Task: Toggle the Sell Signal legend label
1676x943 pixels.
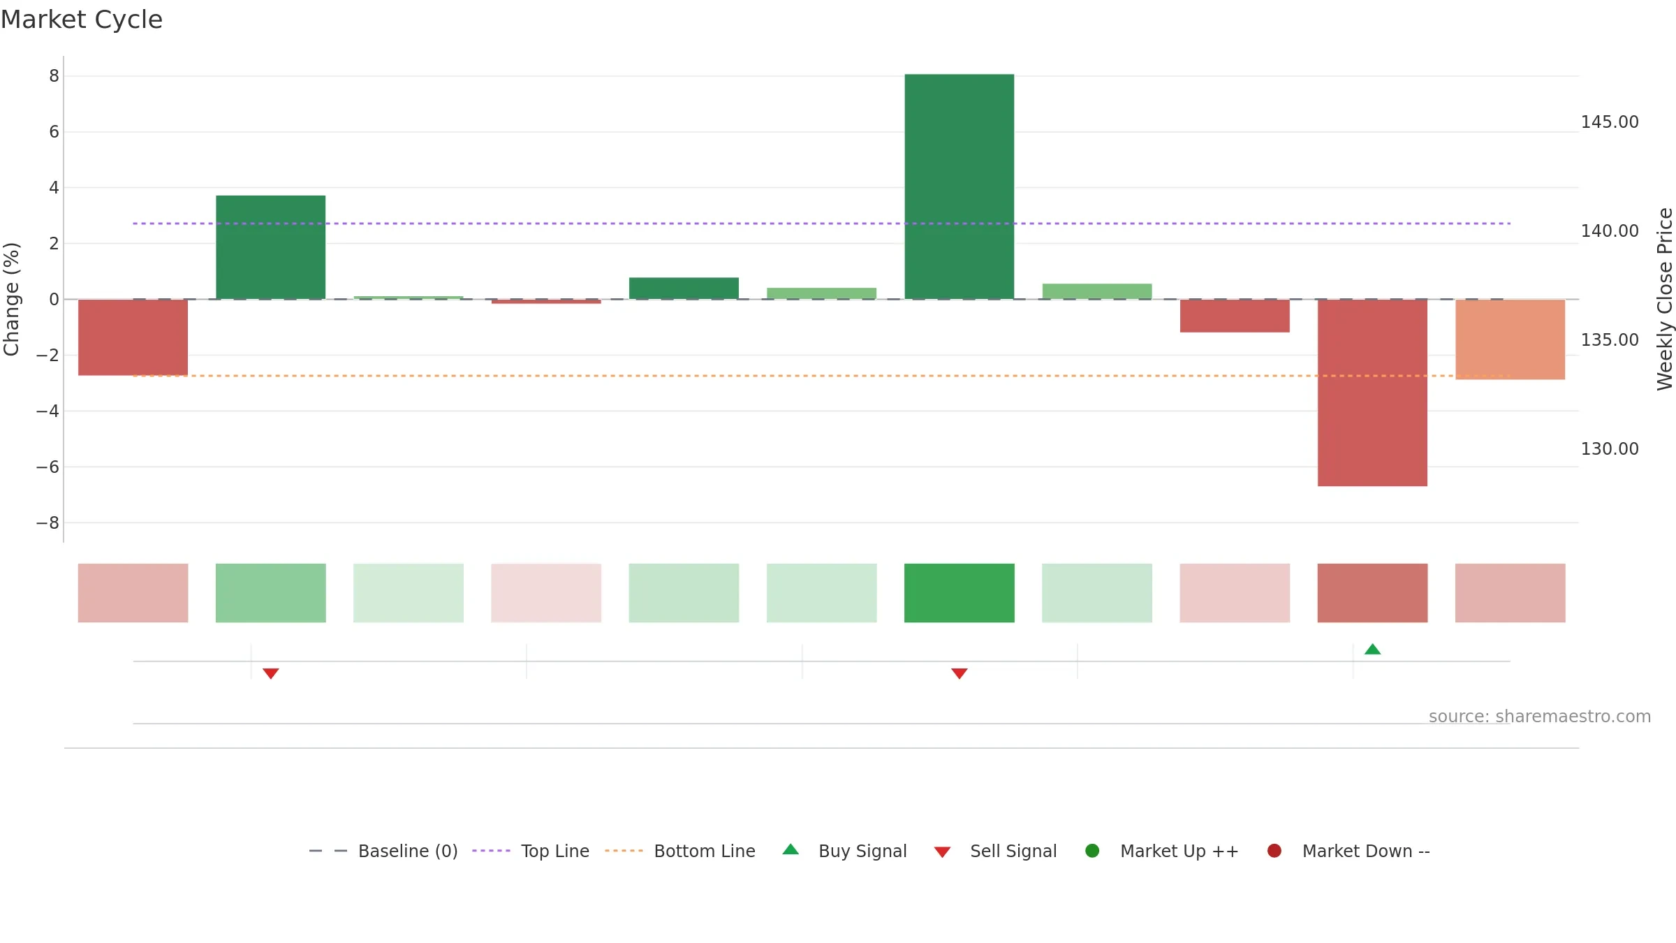Action: (x=1013, y=851)
